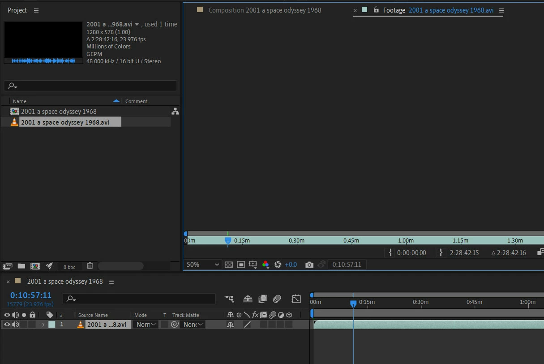The width and height of the screenshot is (544, 364).
Task: Click the Footage panel playhead marker
Action: [228, 240]
